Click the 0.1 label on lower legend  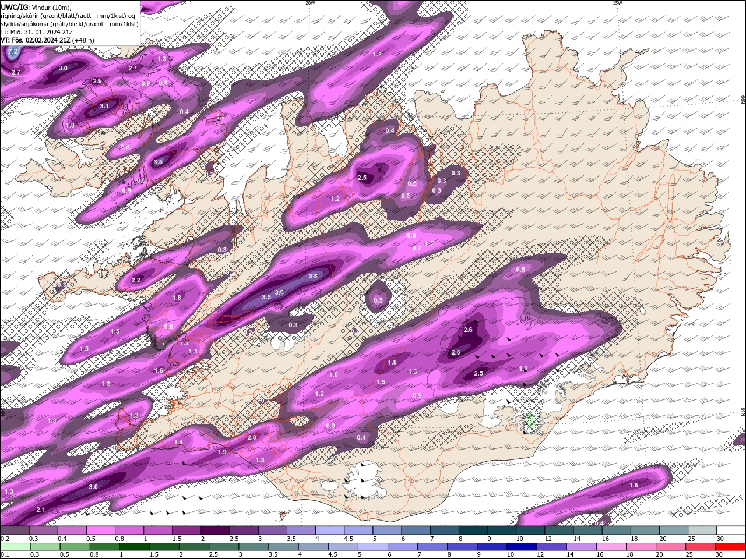pyautogui.click(x=5, y=555)
